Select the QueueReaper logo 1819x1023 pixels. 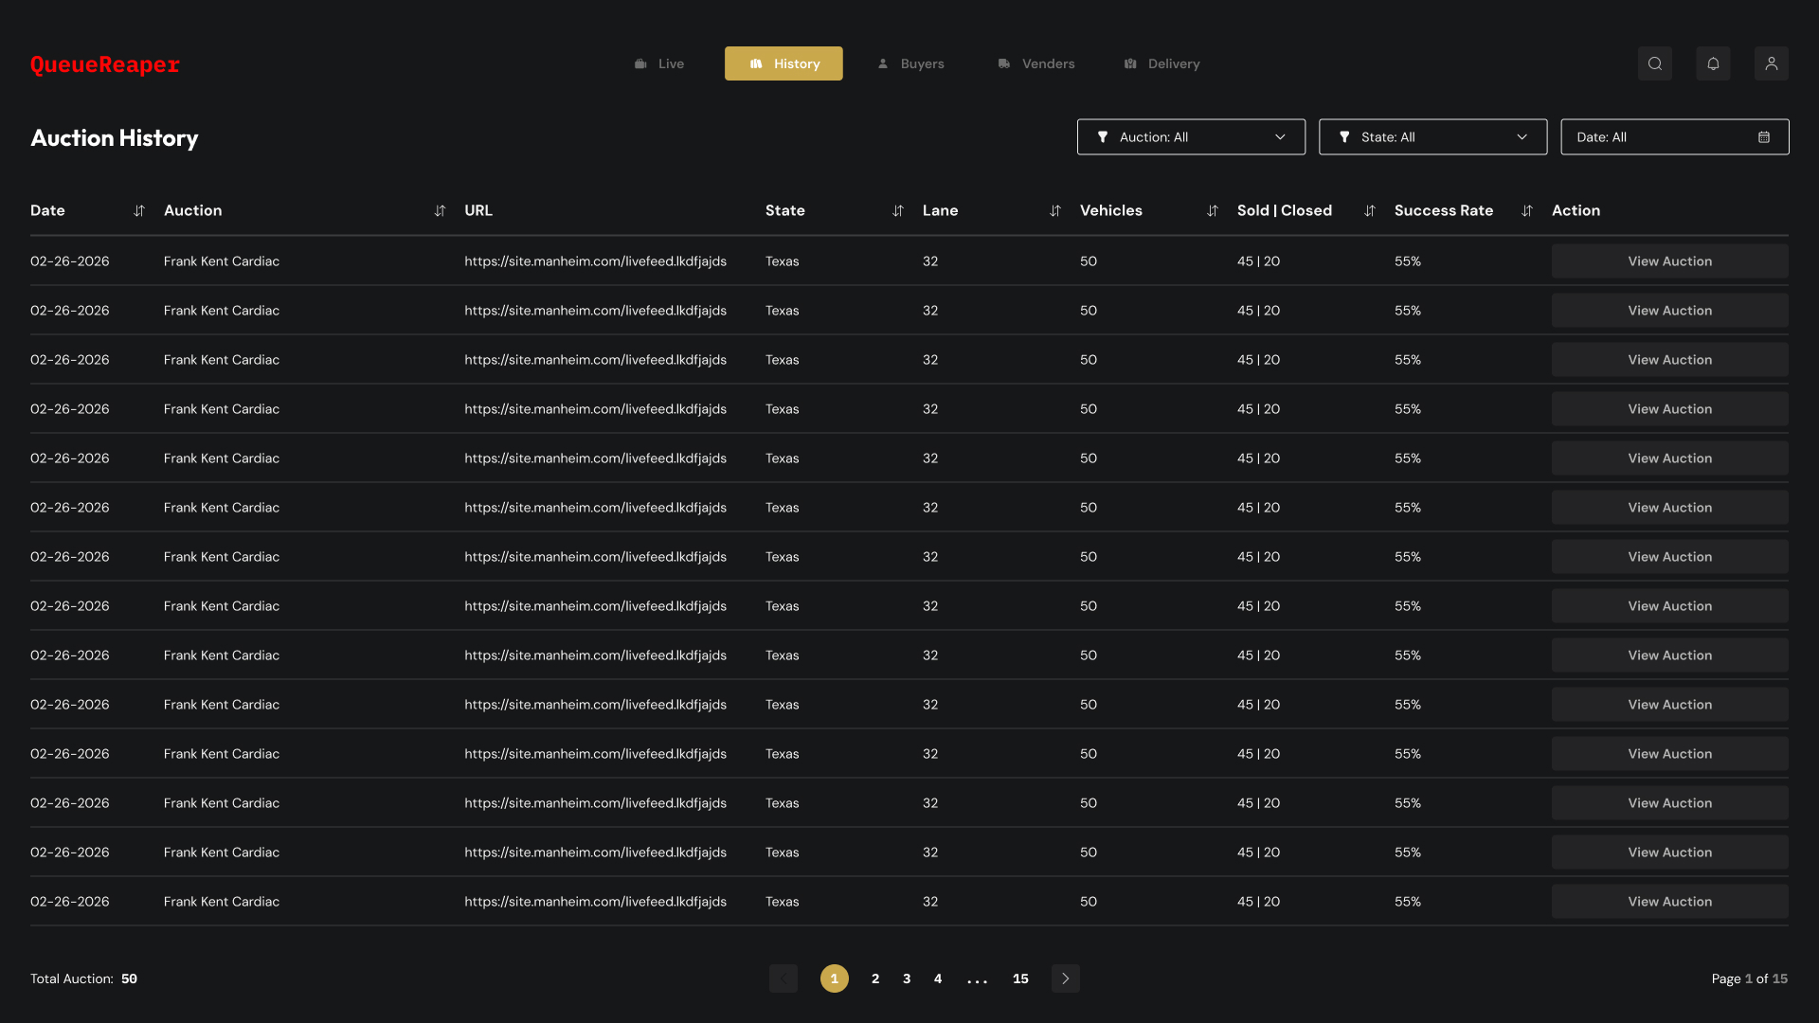(x=103, y=64)
